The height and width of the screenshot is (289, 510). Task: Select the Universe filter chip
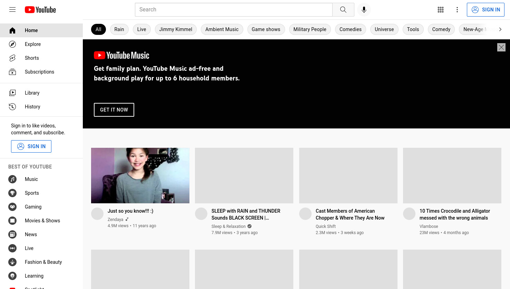(384, 29)
